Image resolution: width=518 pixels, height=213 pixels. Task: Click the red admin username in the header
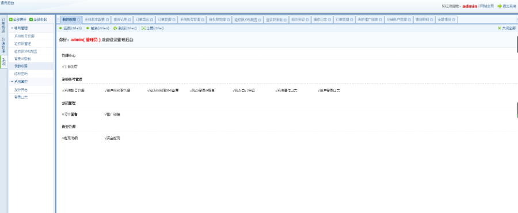(x=470, y=6)
